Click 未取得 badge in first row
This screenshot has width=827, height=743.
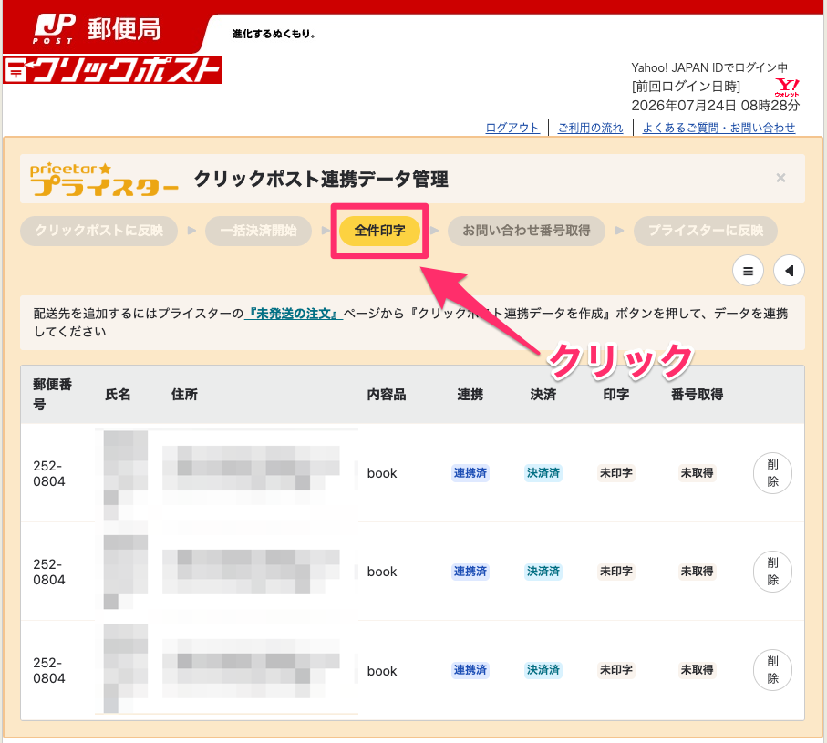697,473
